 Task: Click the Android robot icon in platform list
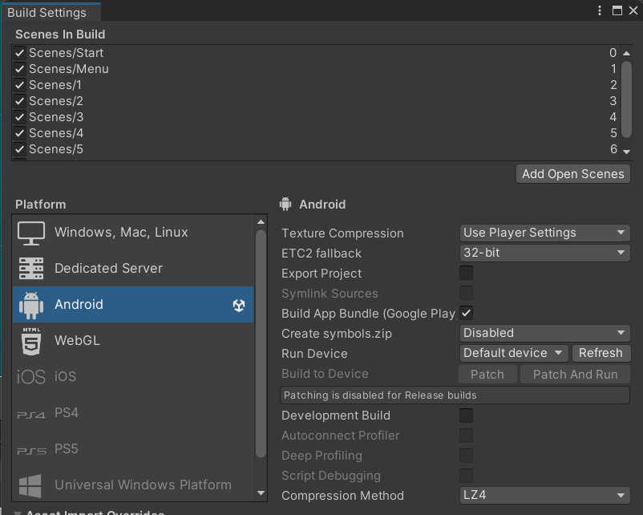pyautogui.click(x=31, y=305)
